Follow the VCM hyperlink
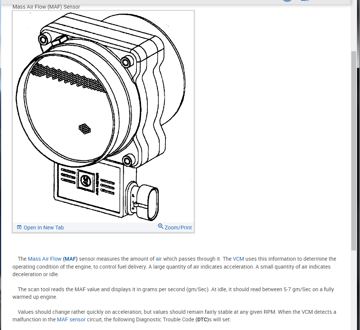Image resolution: width=360 pixels, height=330 pixels. click(238, 259)
